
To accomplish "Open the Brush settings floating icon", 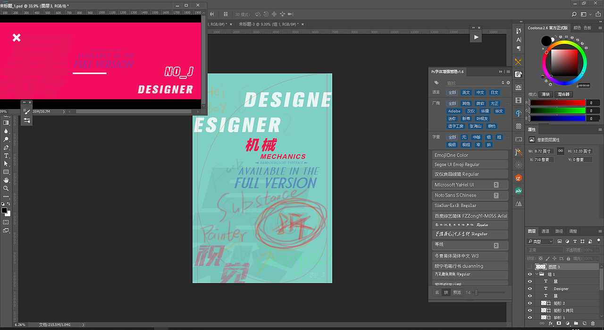I will (x=27, y=120).
